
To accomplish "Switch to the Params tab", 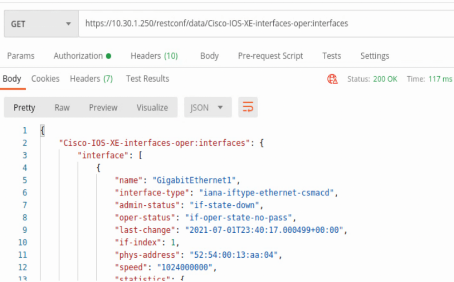I will (x=21, y=56).
